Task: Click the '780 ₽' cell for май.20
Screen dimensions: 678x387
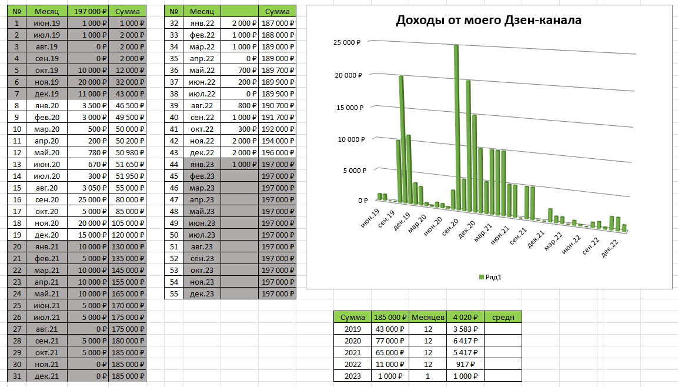Action: pyautogui.click(x=88, y=153)
